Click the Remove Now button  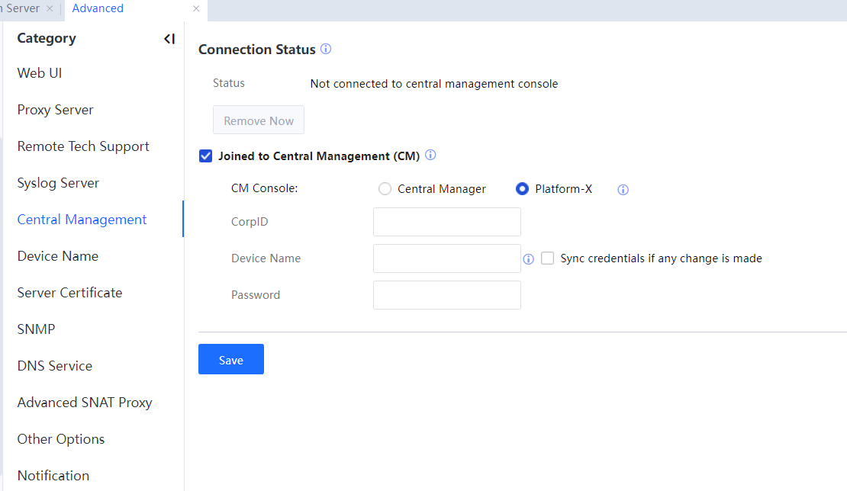[x=259, y=120]
